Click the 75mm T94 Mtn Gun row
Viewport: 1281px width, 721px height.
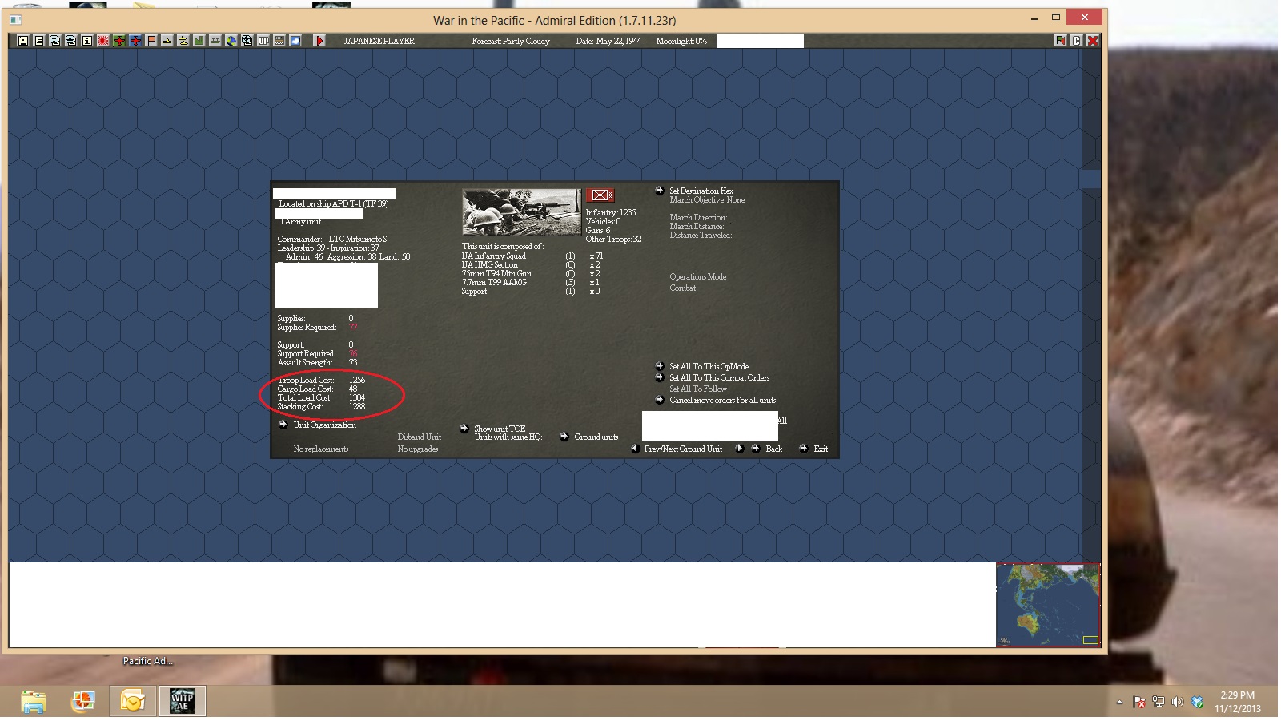point(531,273)
